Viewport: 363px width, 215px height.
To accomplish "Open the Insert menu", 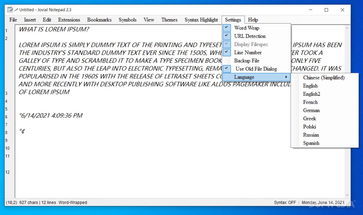I will [x=30, y=20].
